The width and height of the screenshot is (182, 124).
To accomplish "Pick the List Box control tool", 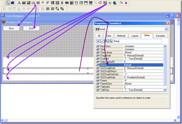I will pyautogui.click(x=57, y=3).
